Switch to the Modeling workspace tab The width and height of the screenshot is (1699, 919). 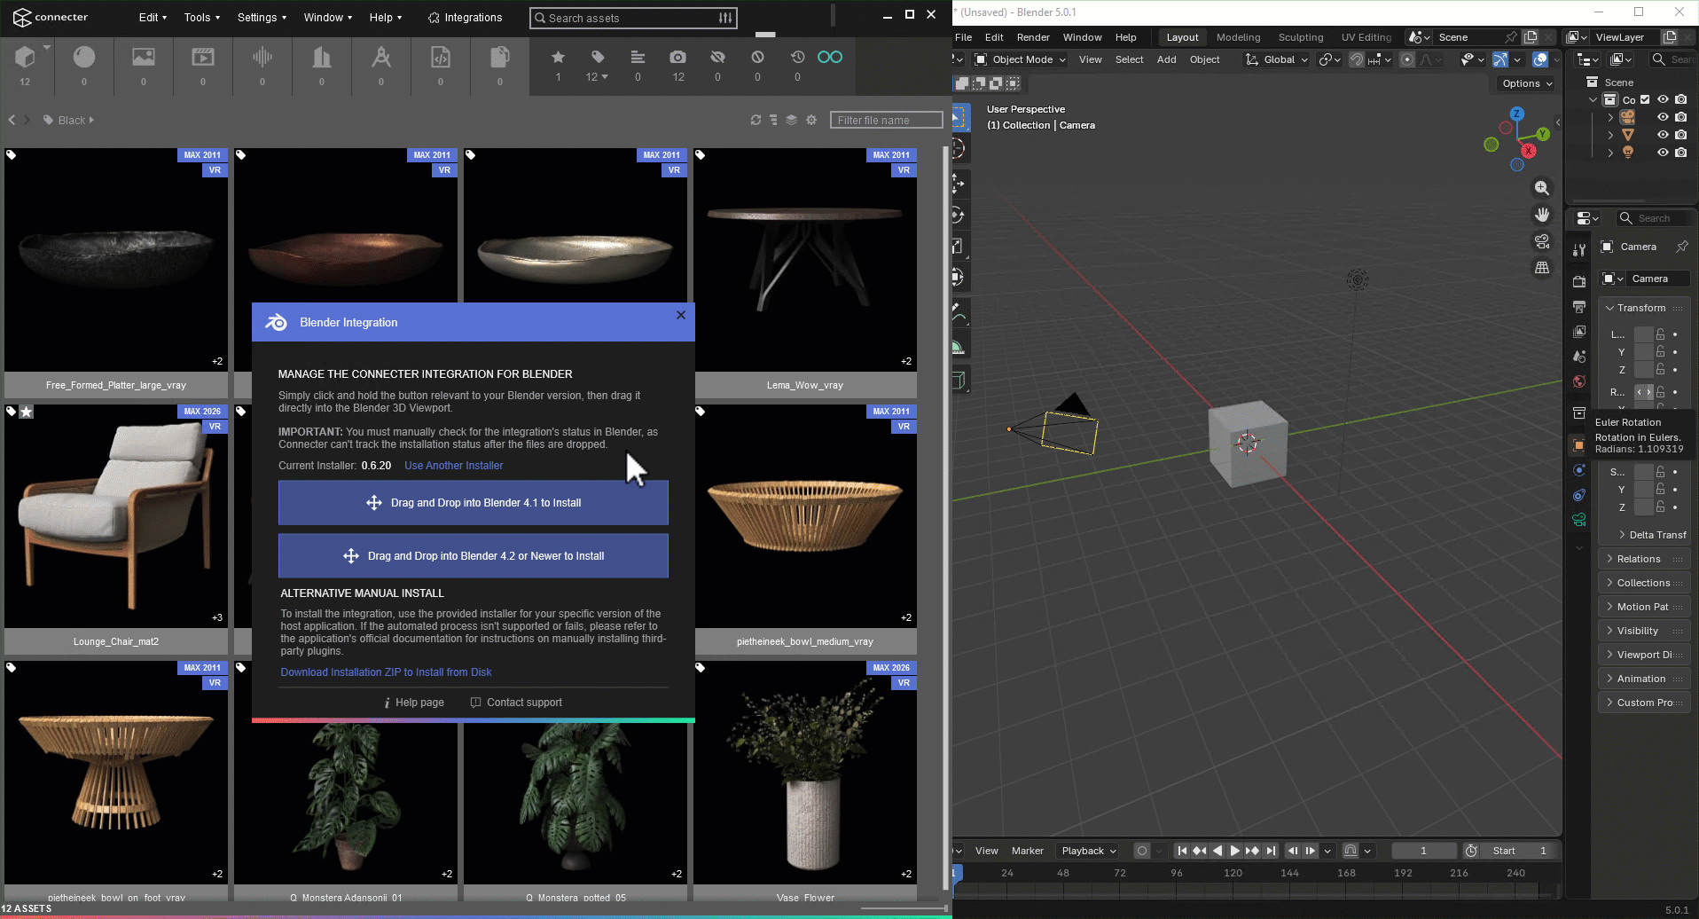pos(1238,37)
